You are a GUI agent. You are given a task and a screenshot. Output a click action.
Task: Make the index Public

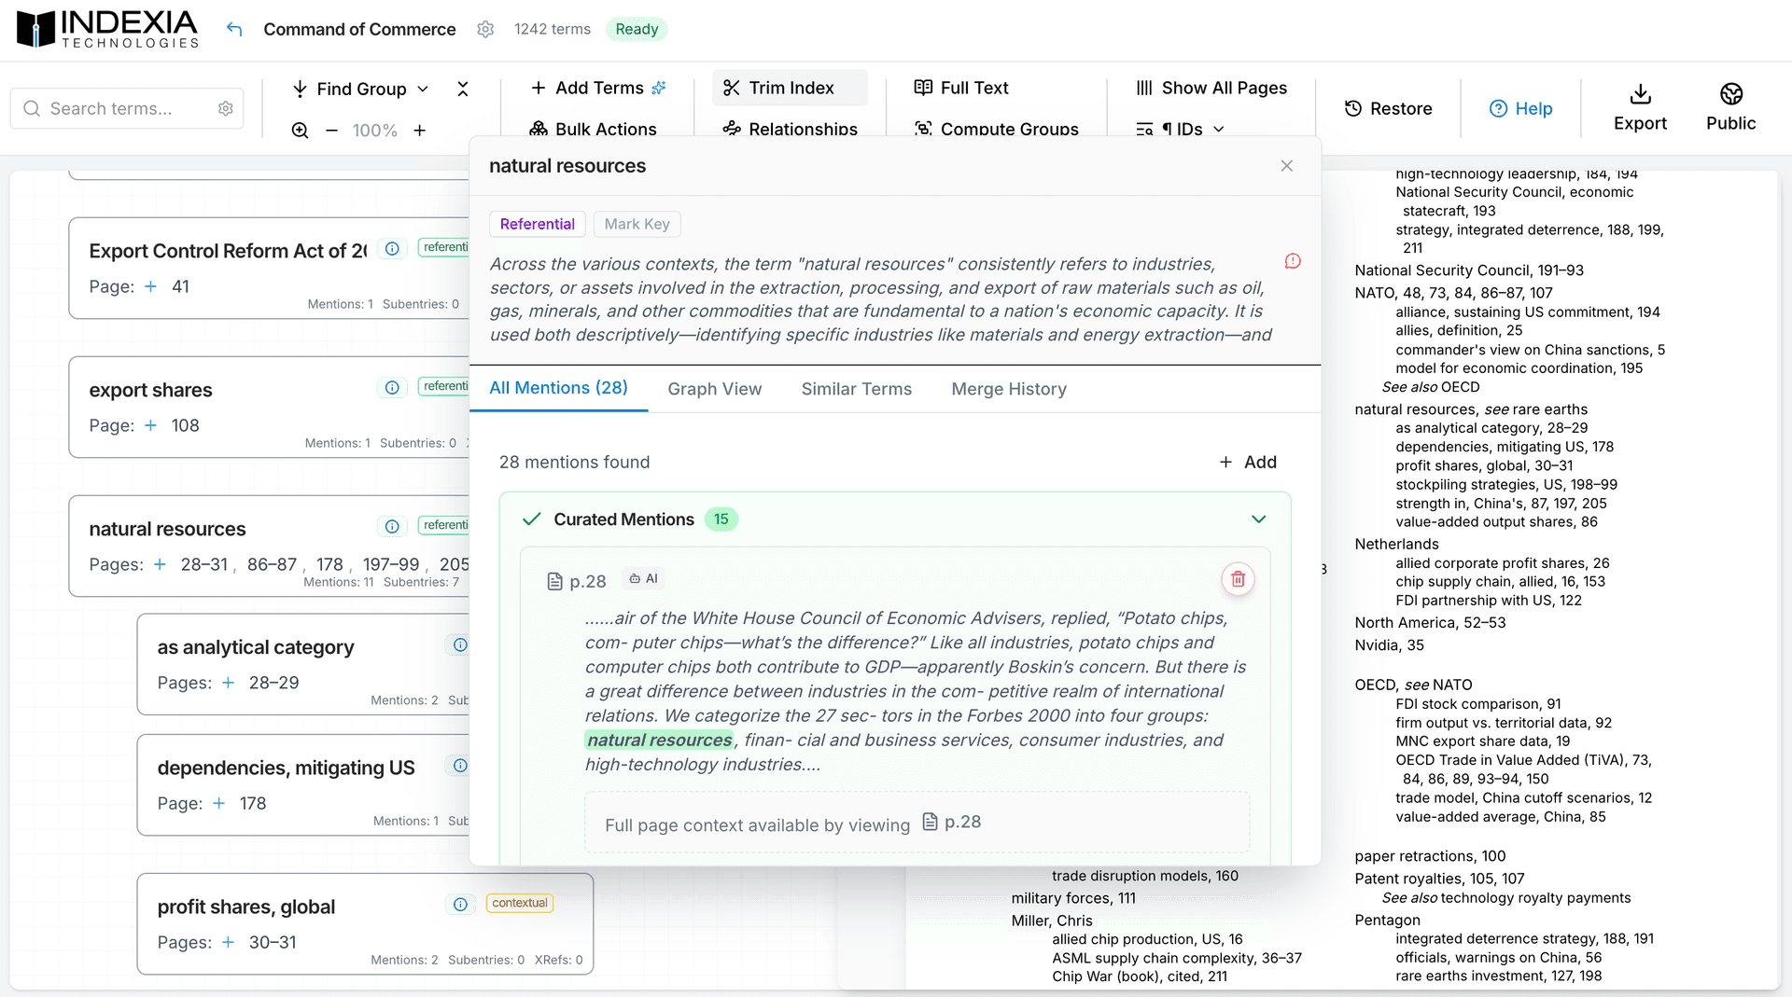(1730, 107)
